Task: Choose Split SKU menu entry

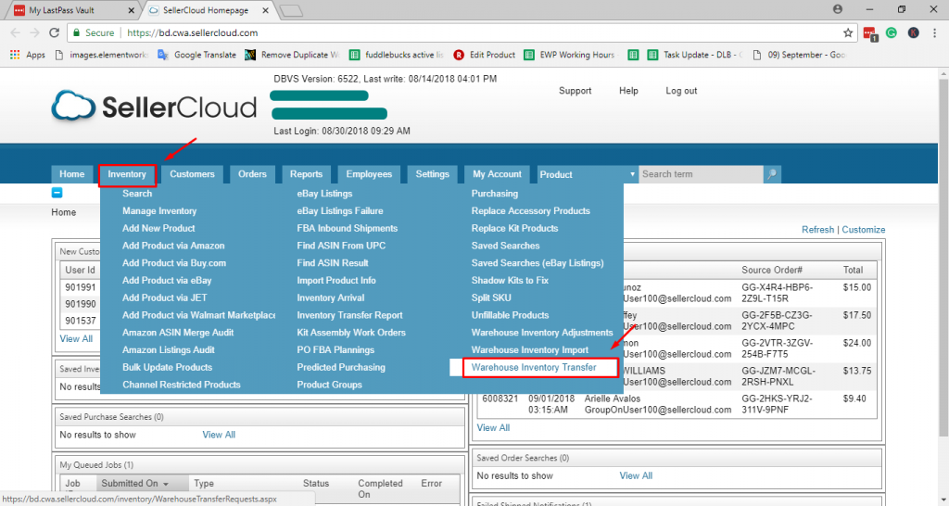Action: [x=491, y=297]
